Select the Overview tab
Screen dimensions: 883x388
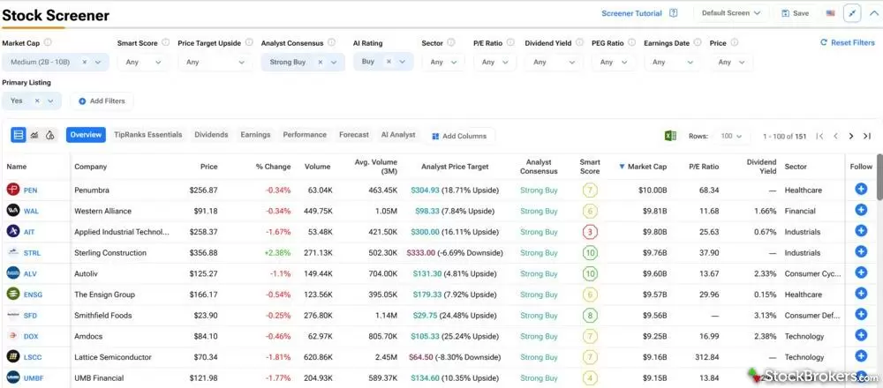[x=86, y=135]
